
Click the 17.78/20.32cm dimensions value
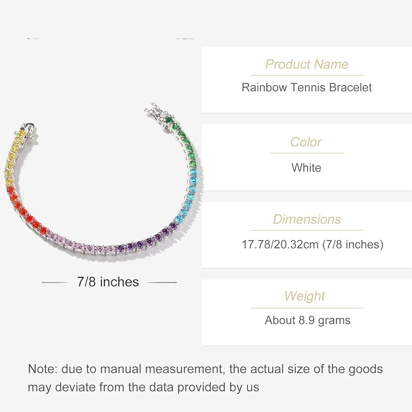click(312, 244)
